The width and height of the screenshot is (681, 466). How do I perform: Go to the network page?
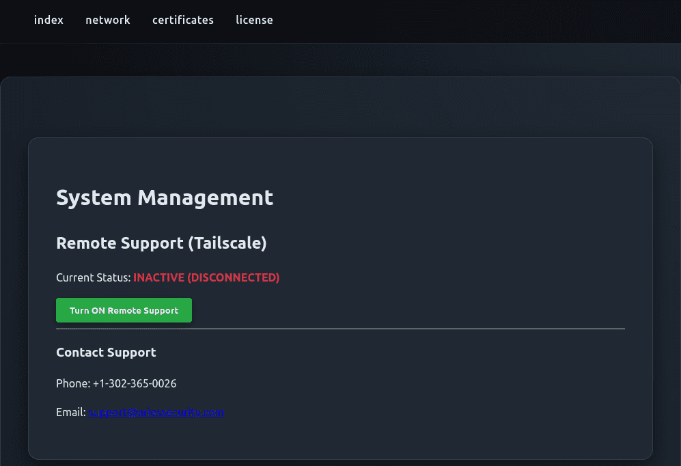(x=107, y=20)
